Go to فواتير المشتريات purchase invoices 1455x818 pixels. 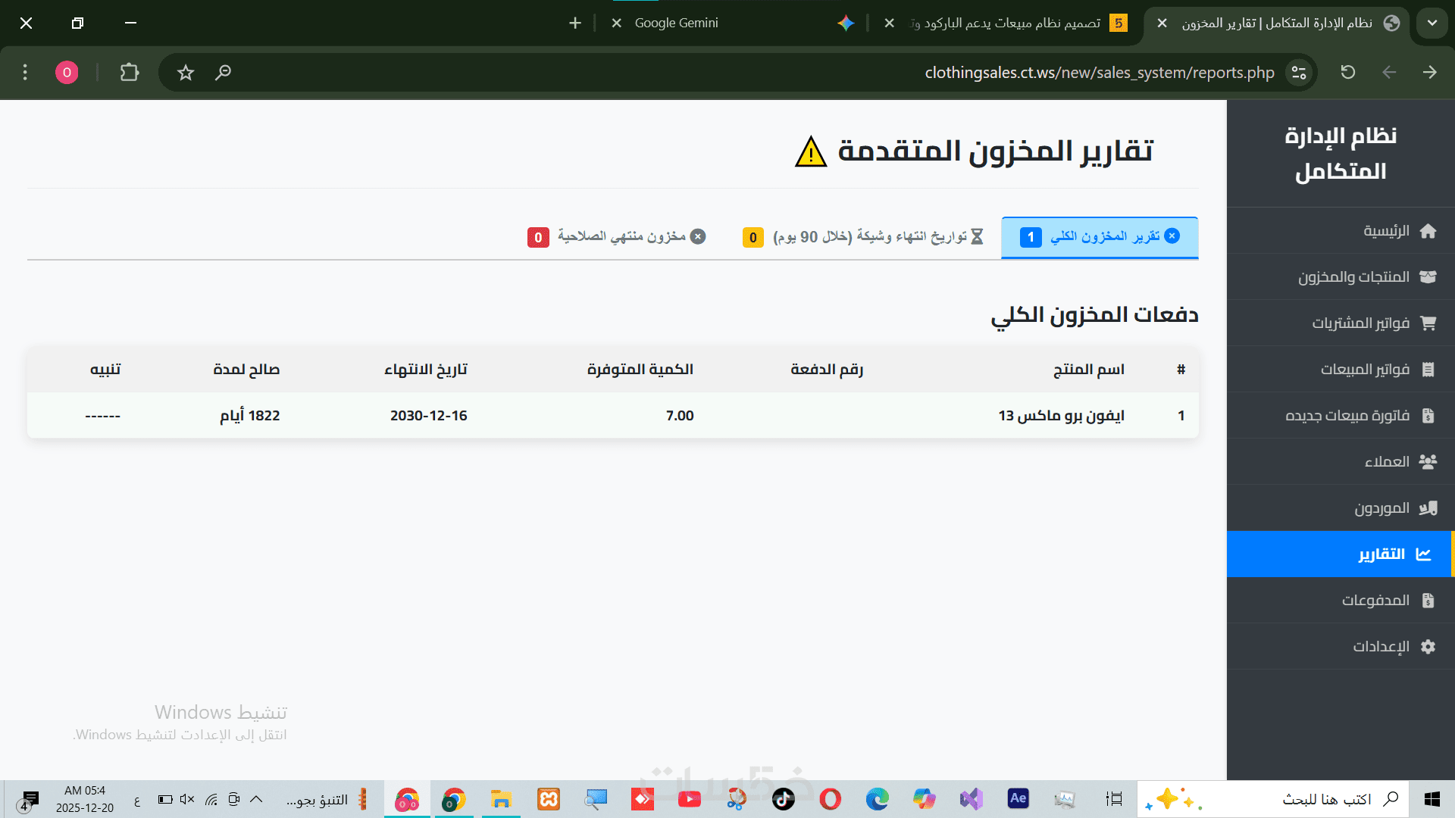tap(1361, 323)
